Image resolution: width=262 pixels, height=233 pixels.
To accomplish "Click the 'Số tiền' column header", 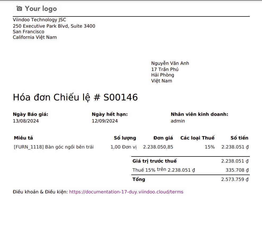I will pyautogui.click(x=239, y=138).
